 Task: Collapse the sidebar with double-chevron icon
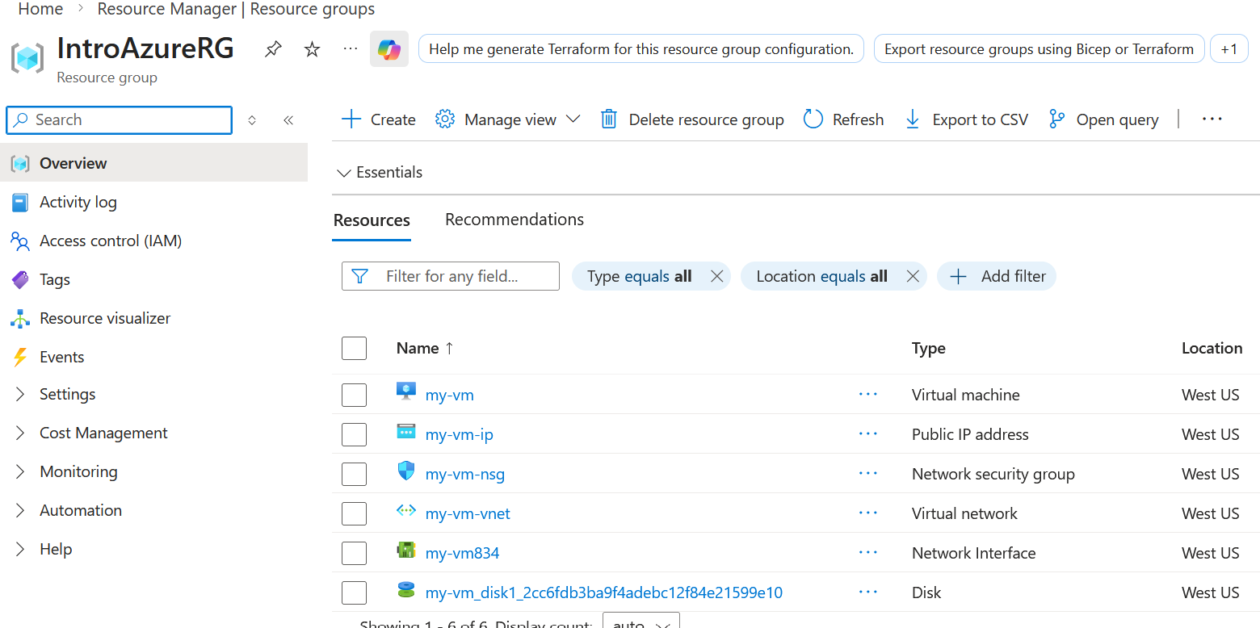click(x=288, y=120)
